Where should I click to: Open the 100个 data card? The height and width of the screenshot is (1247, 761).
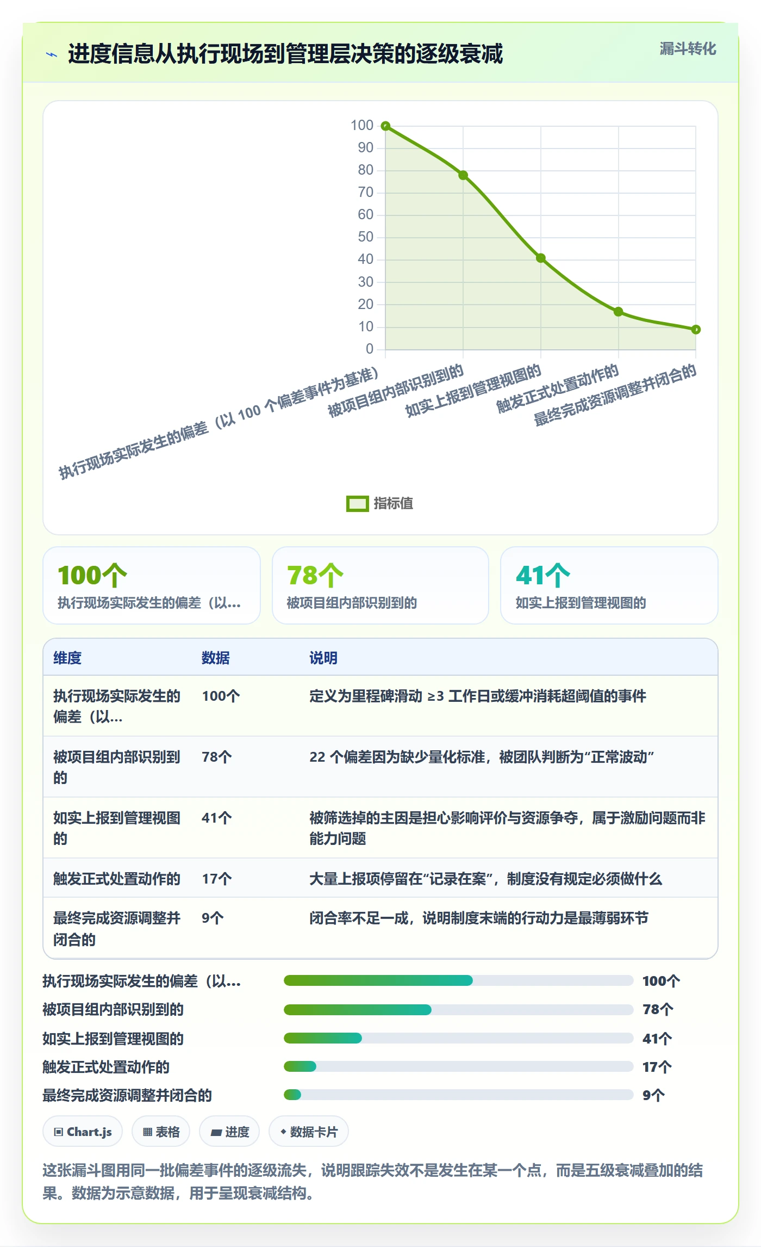pyautogui.click(x=152, y=585)
